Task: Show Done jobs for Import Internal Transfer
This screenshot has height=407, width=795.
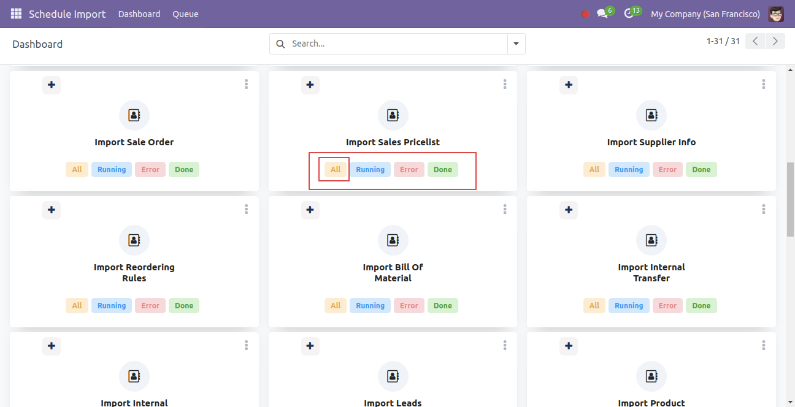Action: point(702,306)
